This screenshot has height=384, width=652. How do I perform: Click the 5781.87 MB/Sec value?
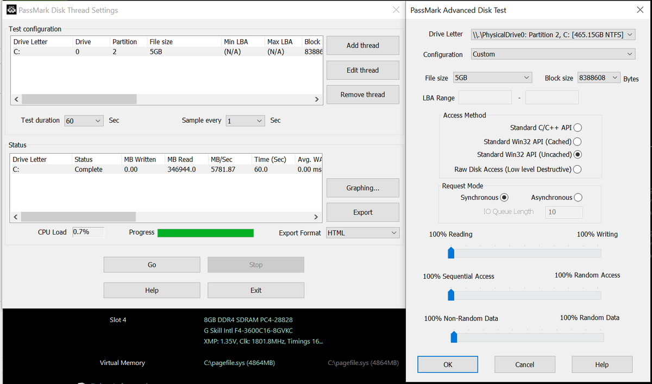[223, 169]
